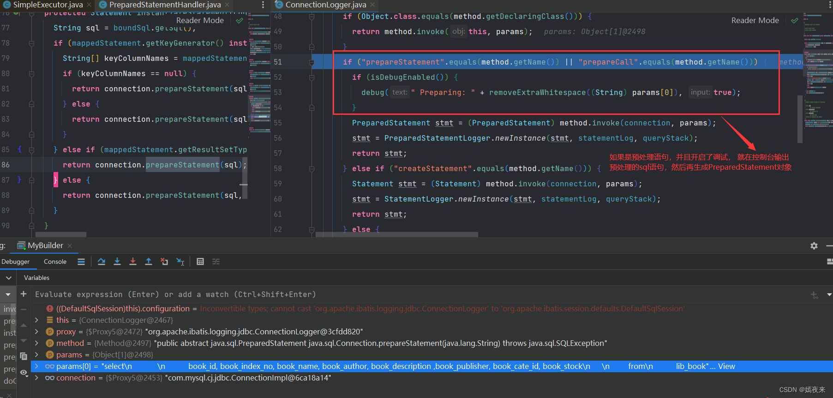The height and width of the screenshot is (398, 833).
Task: Move the watch up with the up-arrow icon
Action: [24, 325]
